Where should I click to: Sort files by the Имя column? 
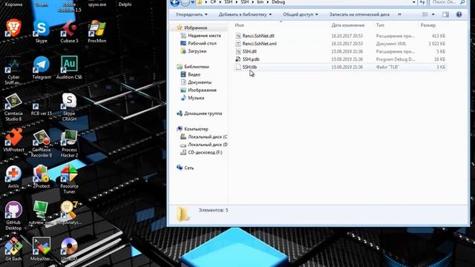click(x=239, y=25)
